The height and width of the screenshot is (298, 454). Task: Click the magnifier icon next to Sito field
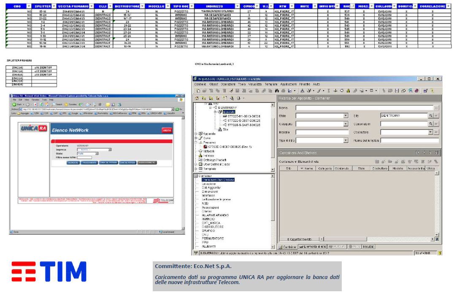(x=431, y=115)
